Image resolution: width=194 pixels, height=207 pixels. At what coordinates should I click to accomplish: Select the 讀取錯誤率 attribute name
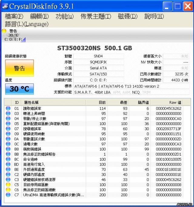(32, 108)
